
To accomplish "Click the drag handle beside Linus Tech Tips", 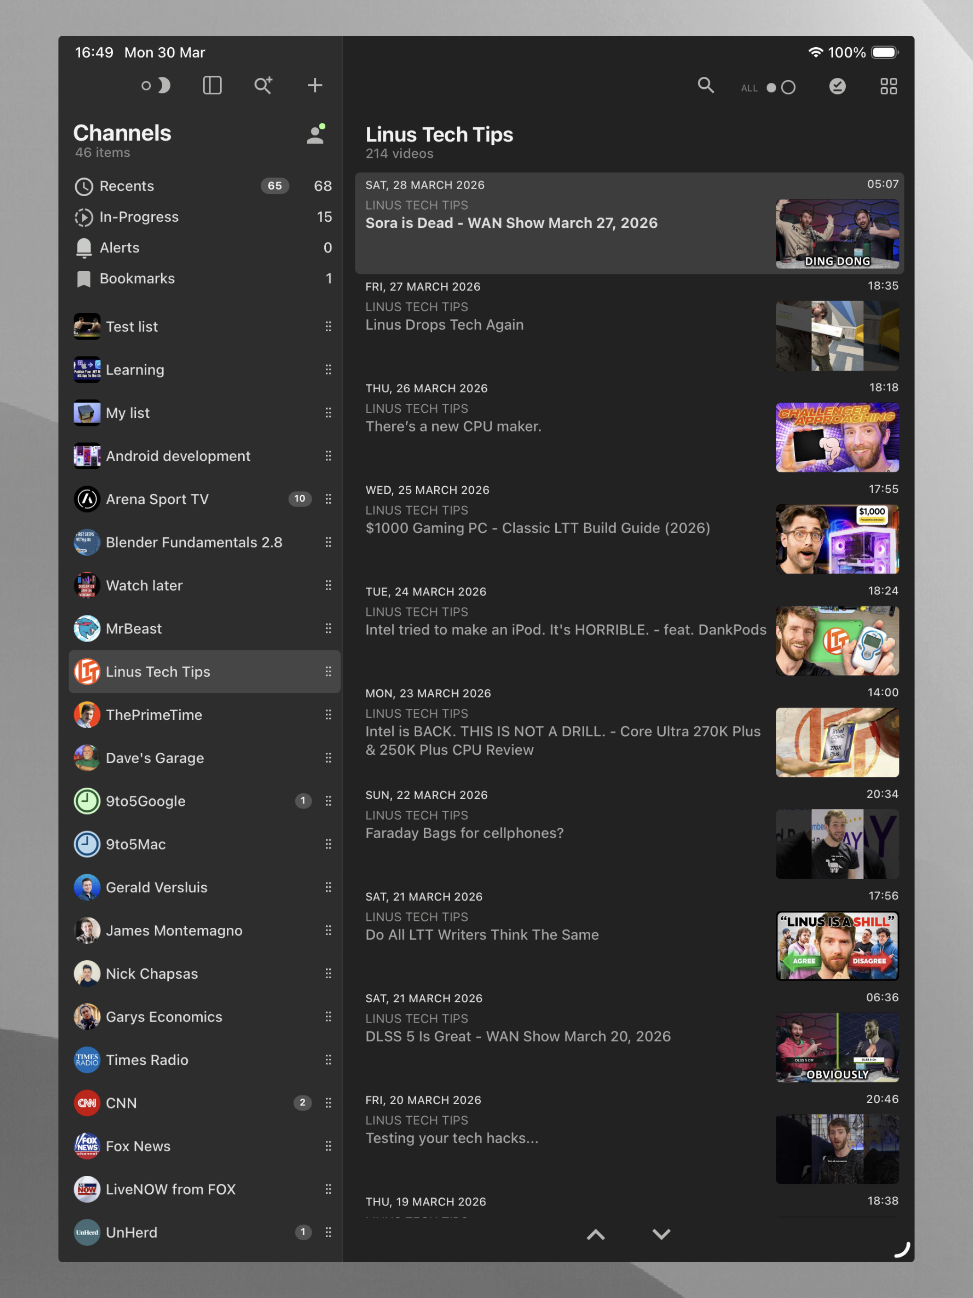I will click(329, 672).
